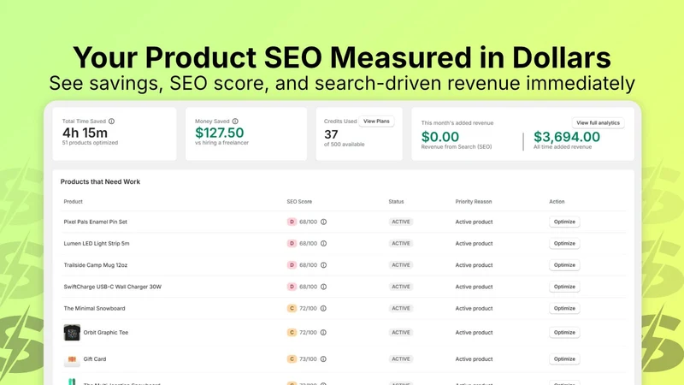Optimize Pixel Pals Enamel Pin Set
Image resolution: width=684 pixels, height=385 pixels.
564,222
